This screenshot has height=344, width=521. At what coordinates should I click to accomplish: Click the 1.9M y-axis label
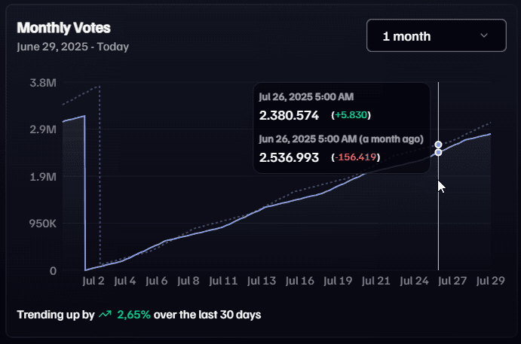(x=42, y=177)
